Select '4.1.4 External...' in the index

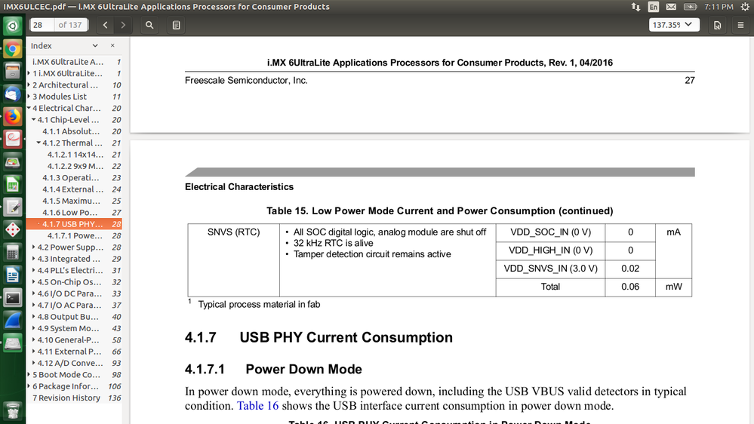click(74, 189)
